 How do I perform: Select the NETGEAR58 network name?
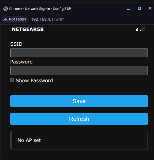28,29
